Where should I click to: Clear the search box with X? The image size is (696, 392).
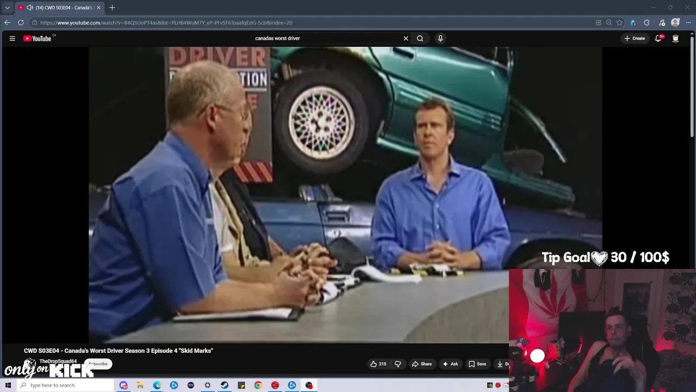click(406, 38)
